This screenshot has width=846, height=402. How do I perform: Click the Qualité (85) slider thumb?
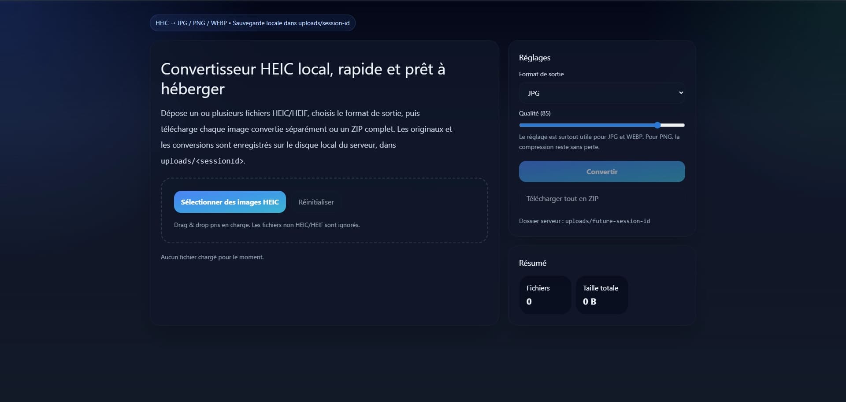point(657,125)
